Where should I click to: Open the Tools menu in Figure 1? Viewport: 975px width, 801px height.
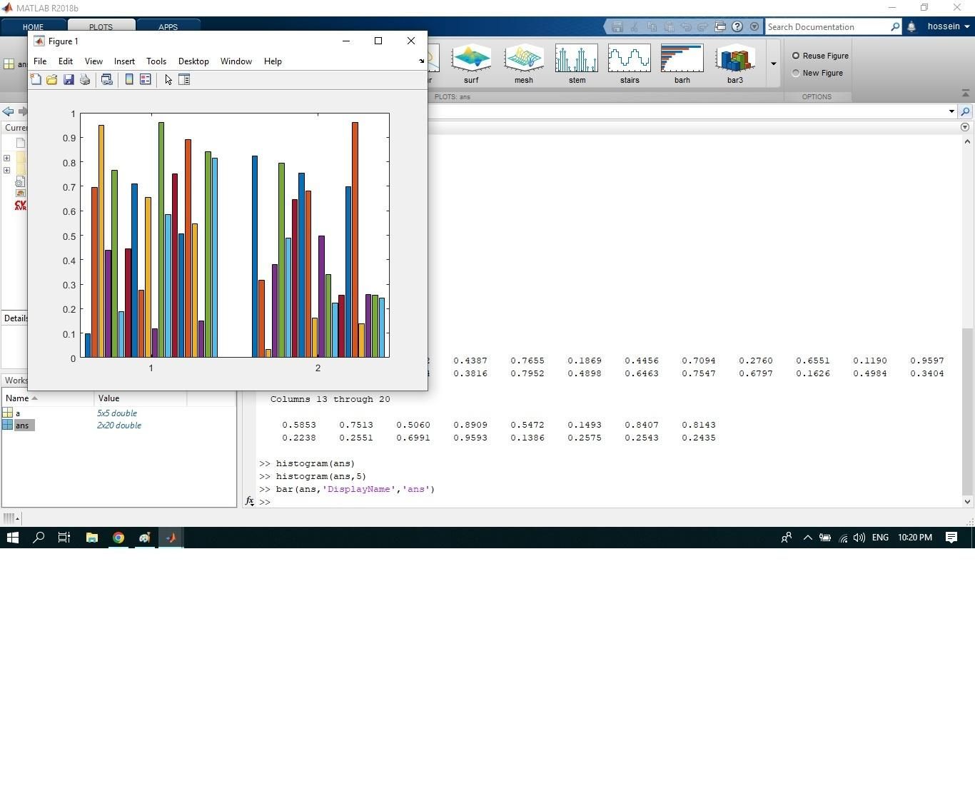156,61
